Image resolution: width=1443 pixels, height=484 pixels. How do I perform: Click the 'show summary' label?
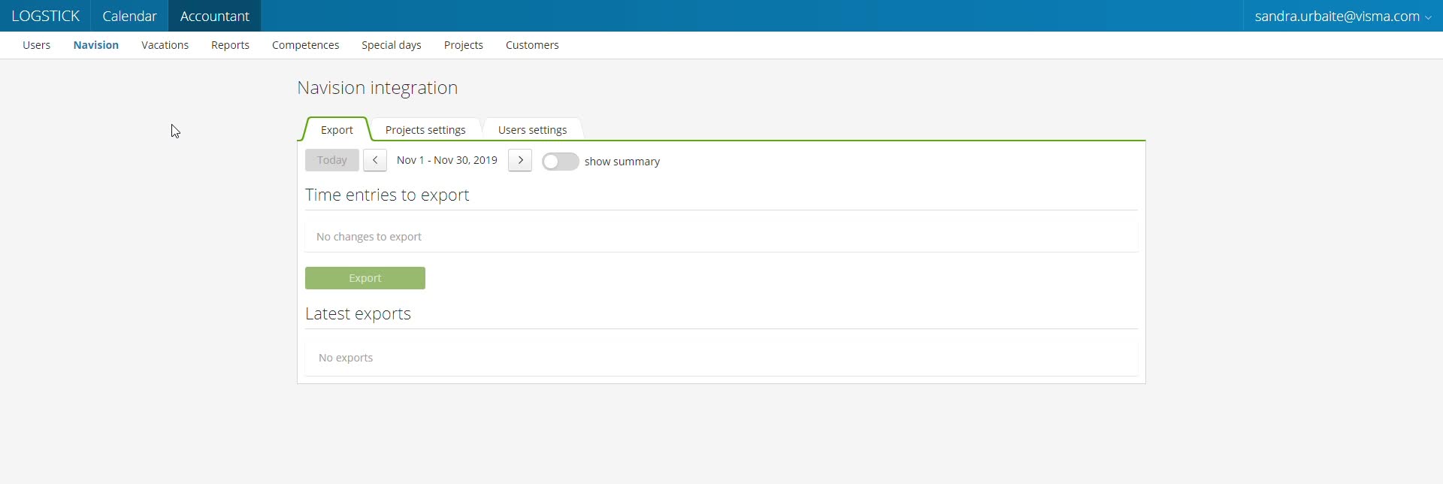tap(622, 162)
